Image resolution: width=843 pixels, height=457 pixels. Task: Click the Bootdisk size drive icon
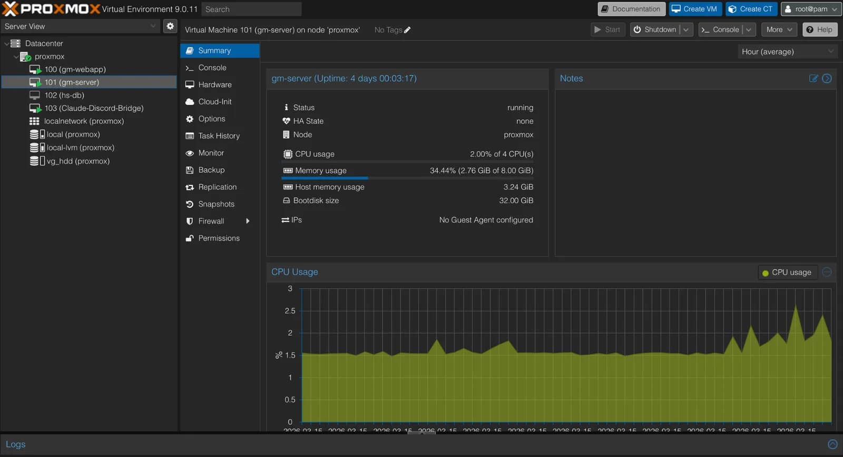pyautogui.click(x=286, y=201)
